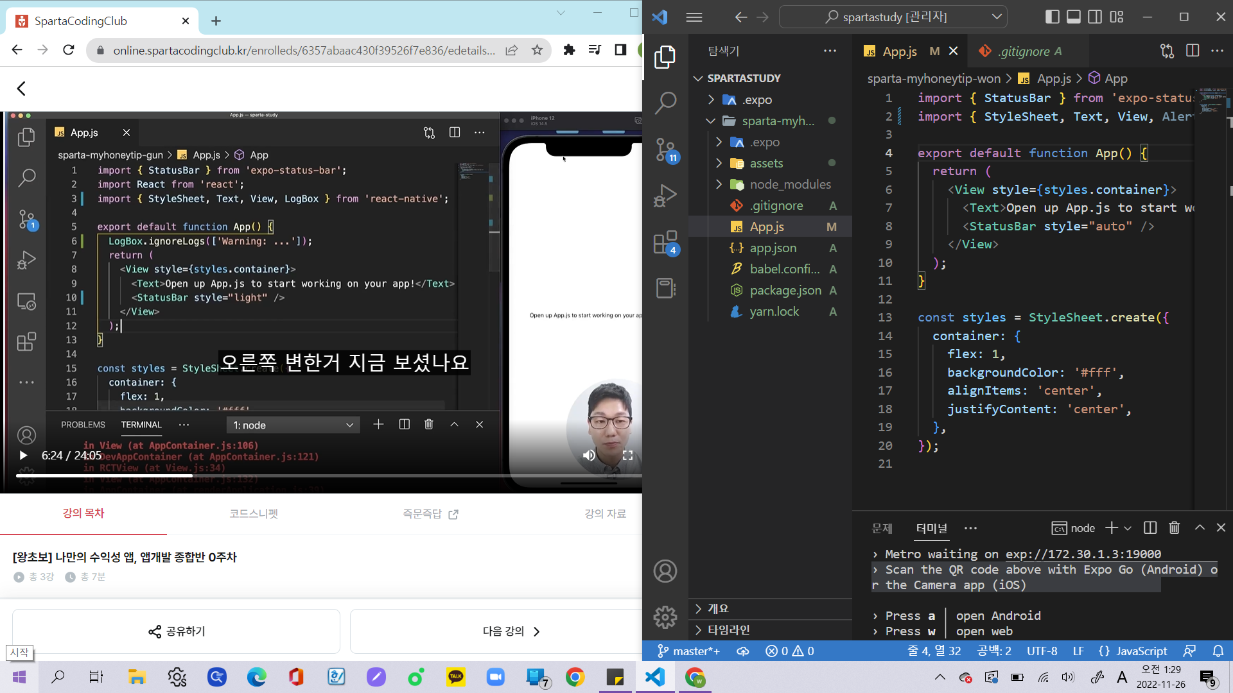Collapse the sparta-myh... folder
The height and width of the screenshot is (693, 1233).
[771, 121]
